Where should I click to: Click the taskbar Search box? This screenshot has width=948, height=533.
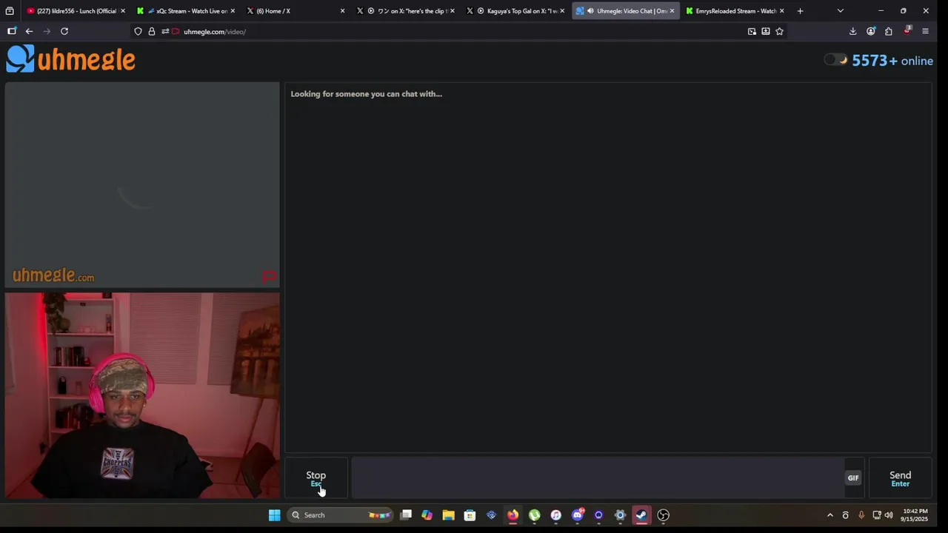(341, 515)
